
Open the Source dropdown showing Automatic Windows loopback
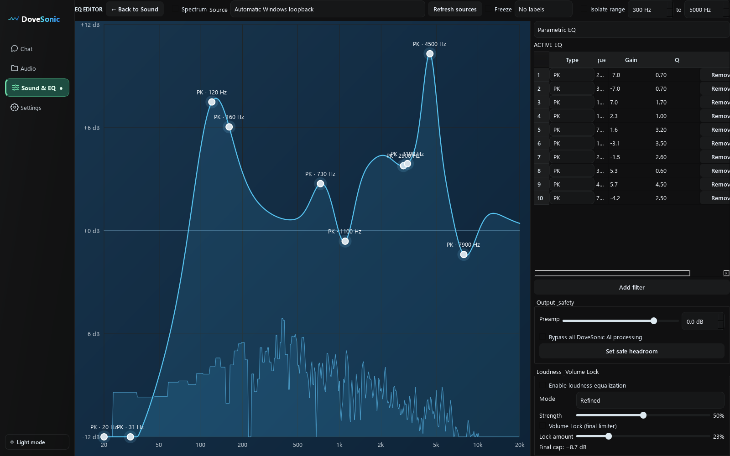pos(328,9)
